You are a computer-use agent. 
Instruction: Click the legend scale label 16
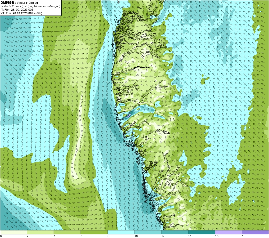pyautogui.click(x=217, y=236)
